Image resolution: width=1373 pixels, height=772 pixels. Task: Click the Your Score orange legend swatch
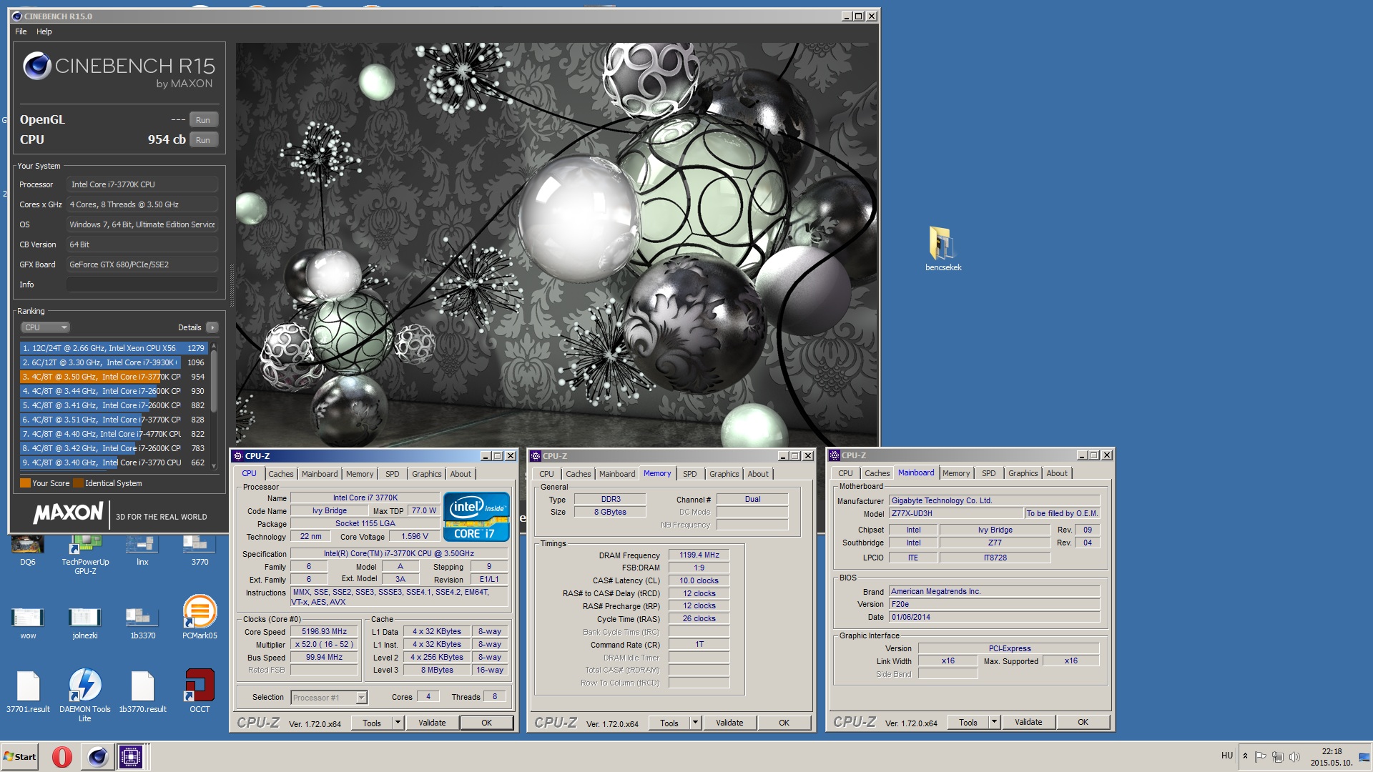tap(25, 483)
